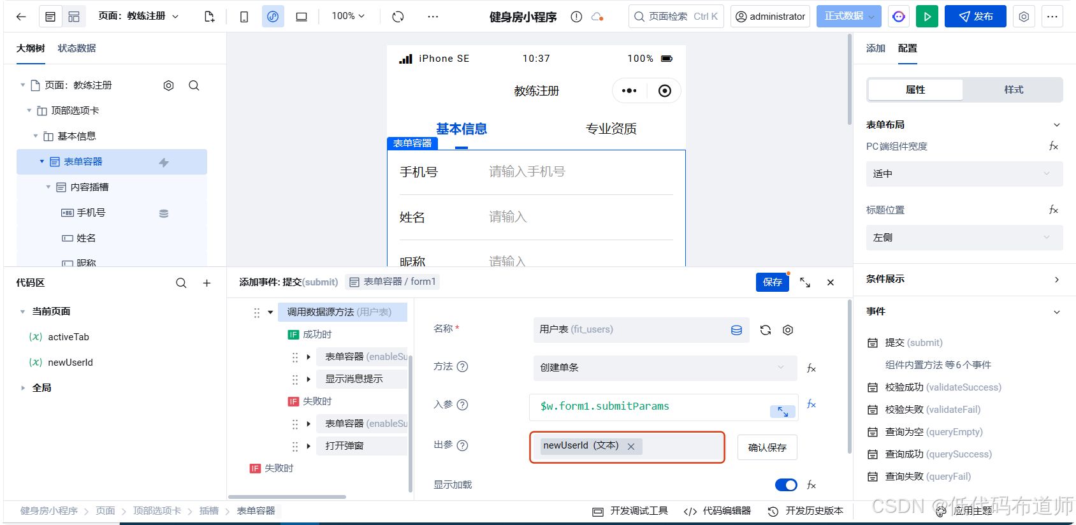
Task: Open data source settings hexagon icon
Action: tap(788, 330)
